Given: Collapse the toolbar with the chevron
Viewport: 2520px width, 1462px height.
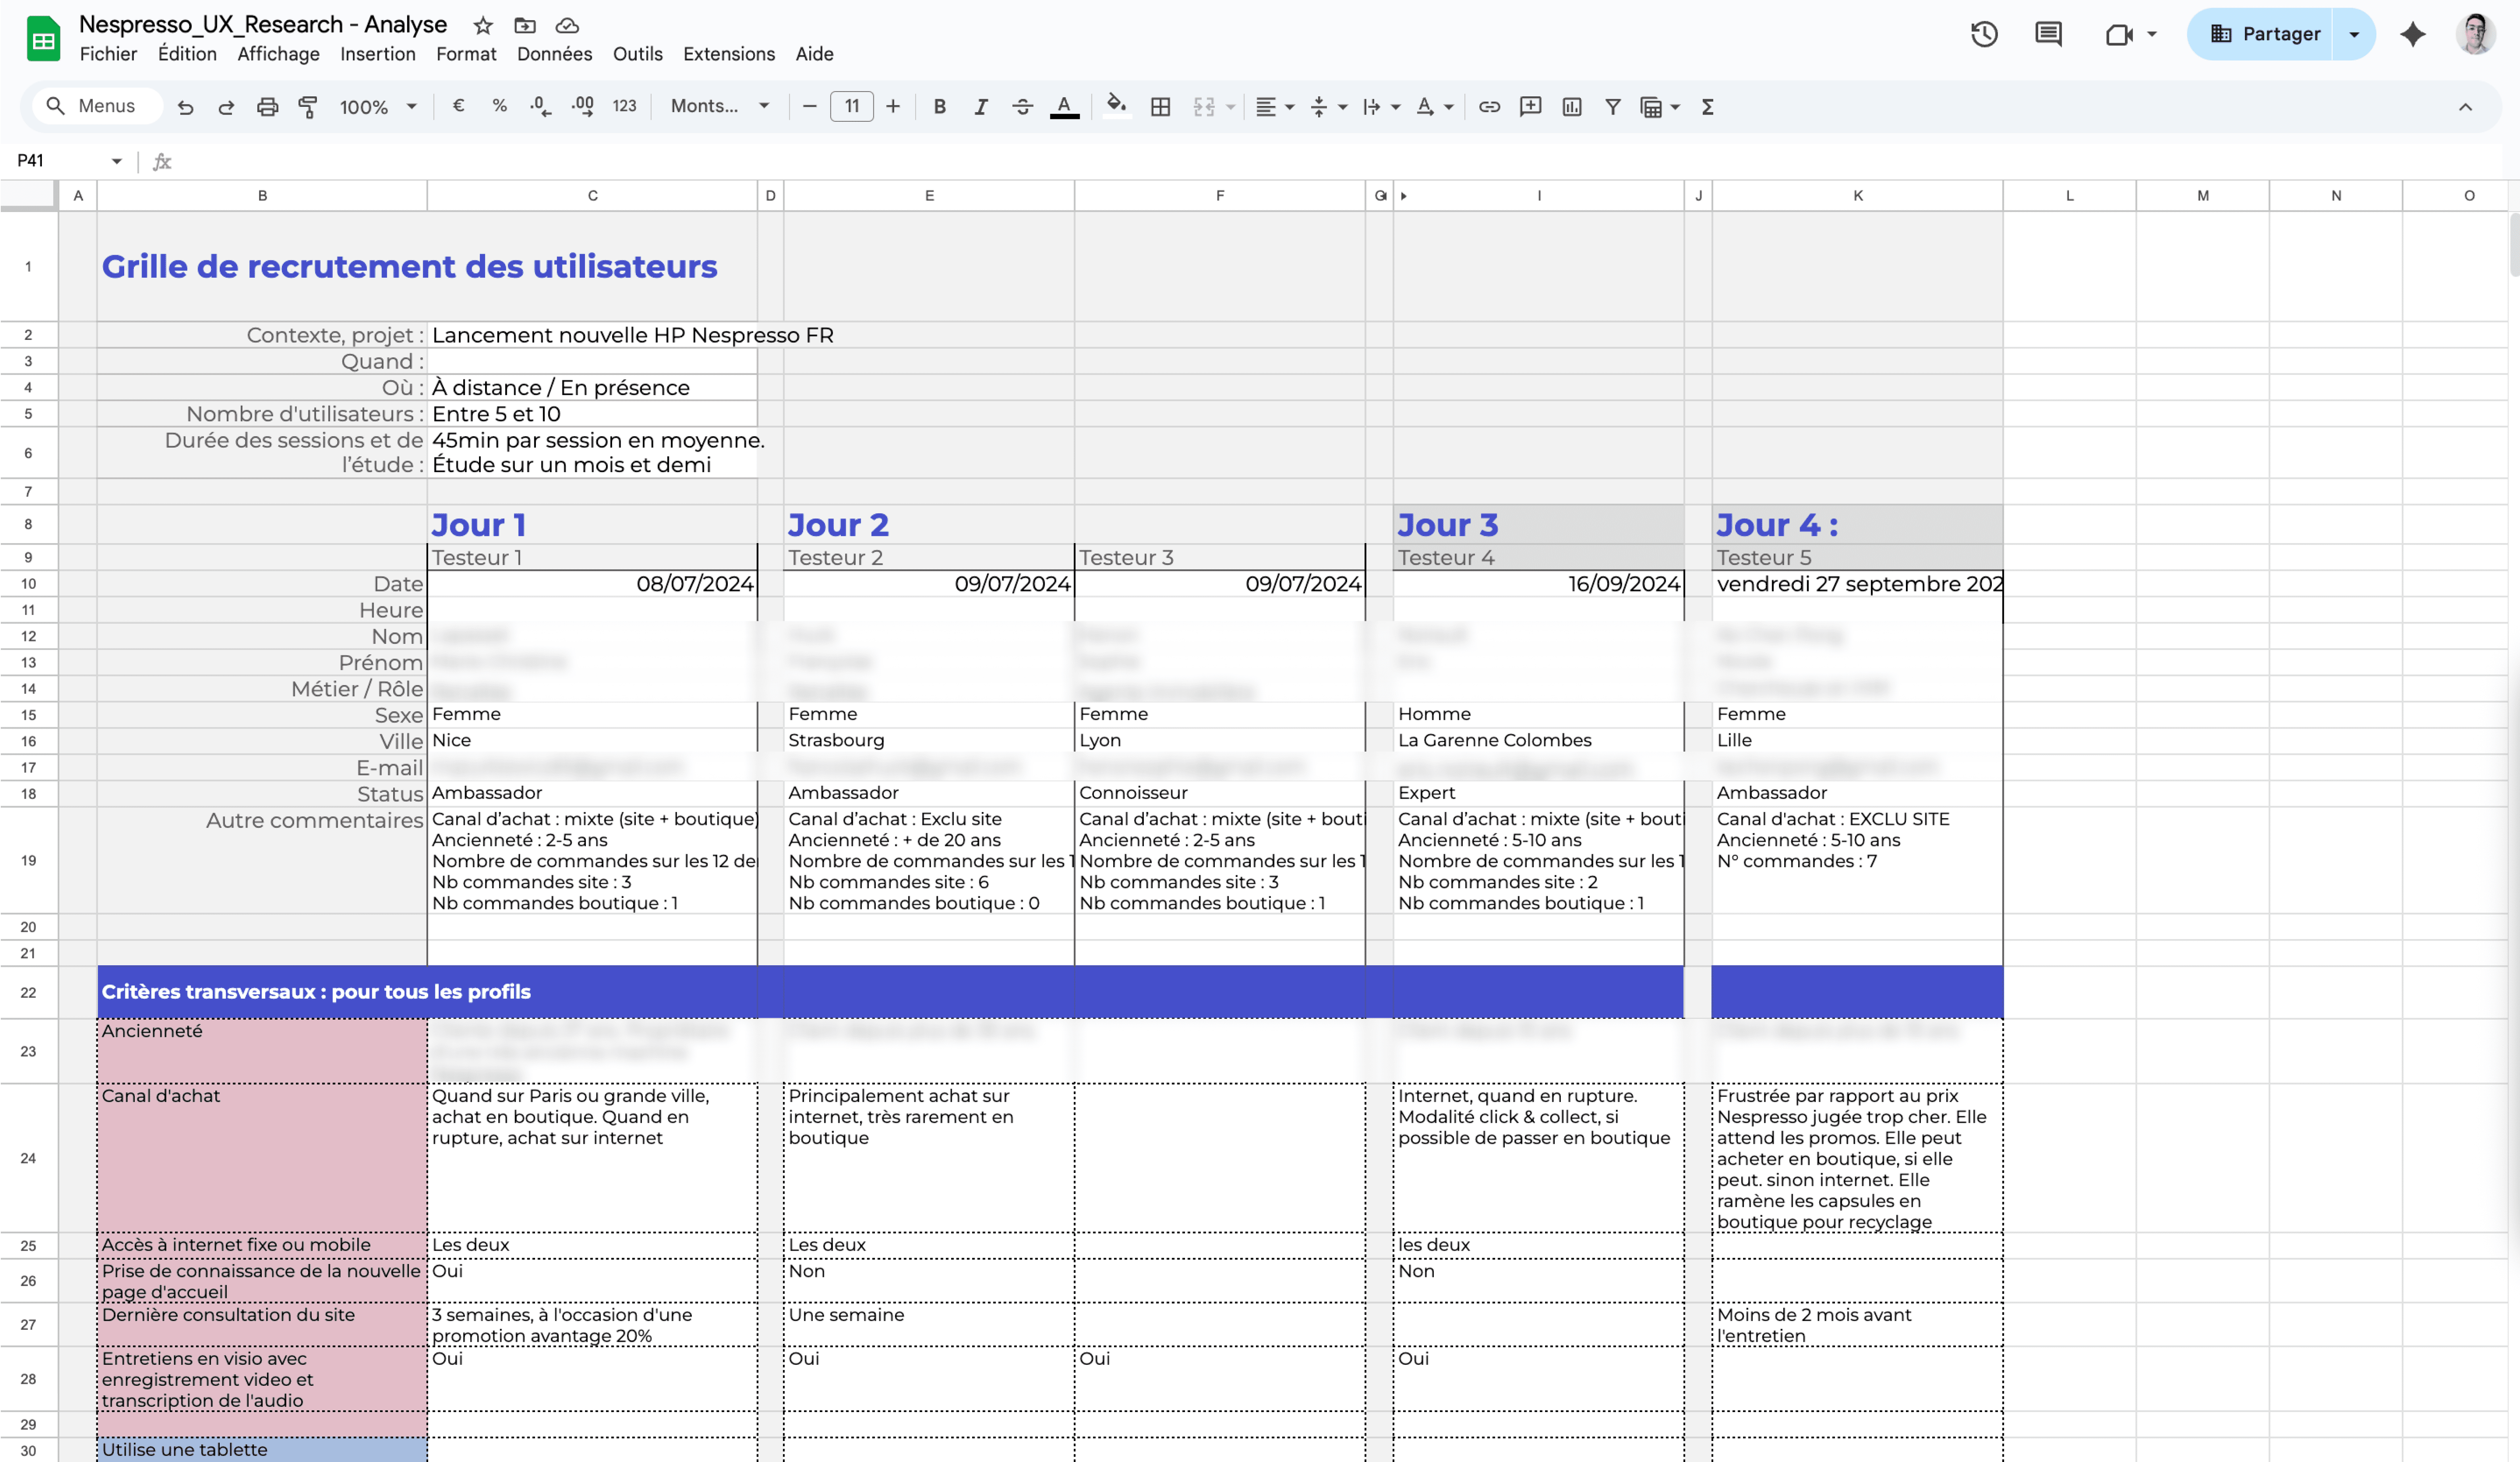Looking at the screenshot, I should pos(2465,107).
